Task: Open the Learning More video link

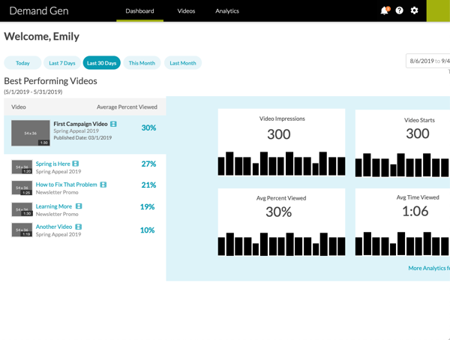Action: coord(54,206)
